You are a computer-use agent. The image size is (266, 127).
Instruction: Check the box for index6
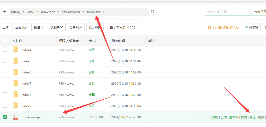5,72
